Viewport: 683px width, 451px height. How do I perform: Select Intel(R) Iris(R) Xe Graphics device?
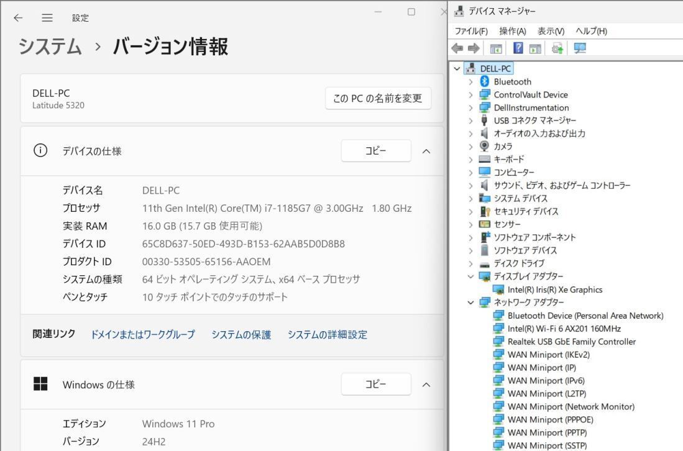point(553,289)
